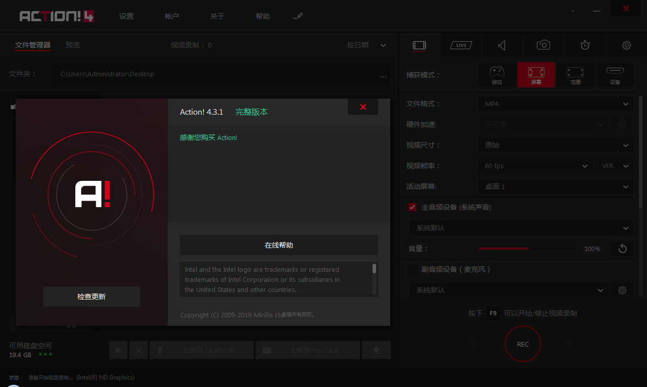Click the 在线帮助 button
Viewport: 647px width, 387px height.
279,245
